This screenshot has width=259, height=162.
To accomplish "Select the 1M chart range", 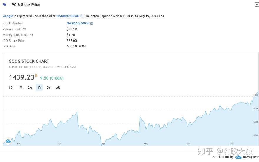I will tap(20, 87).
